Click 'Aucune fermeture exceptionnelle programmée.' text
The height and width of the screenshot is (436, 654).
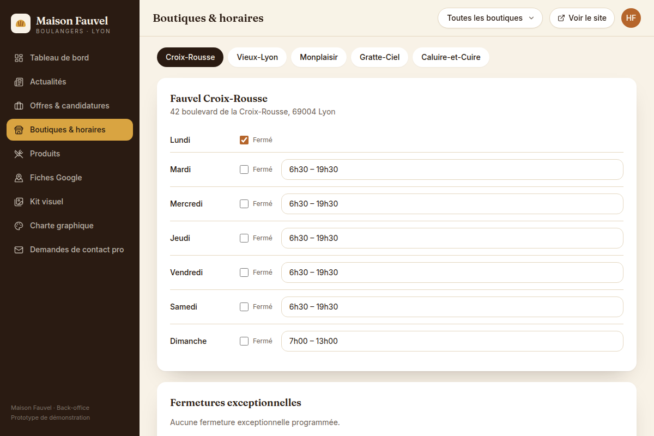tap(255, 422)
